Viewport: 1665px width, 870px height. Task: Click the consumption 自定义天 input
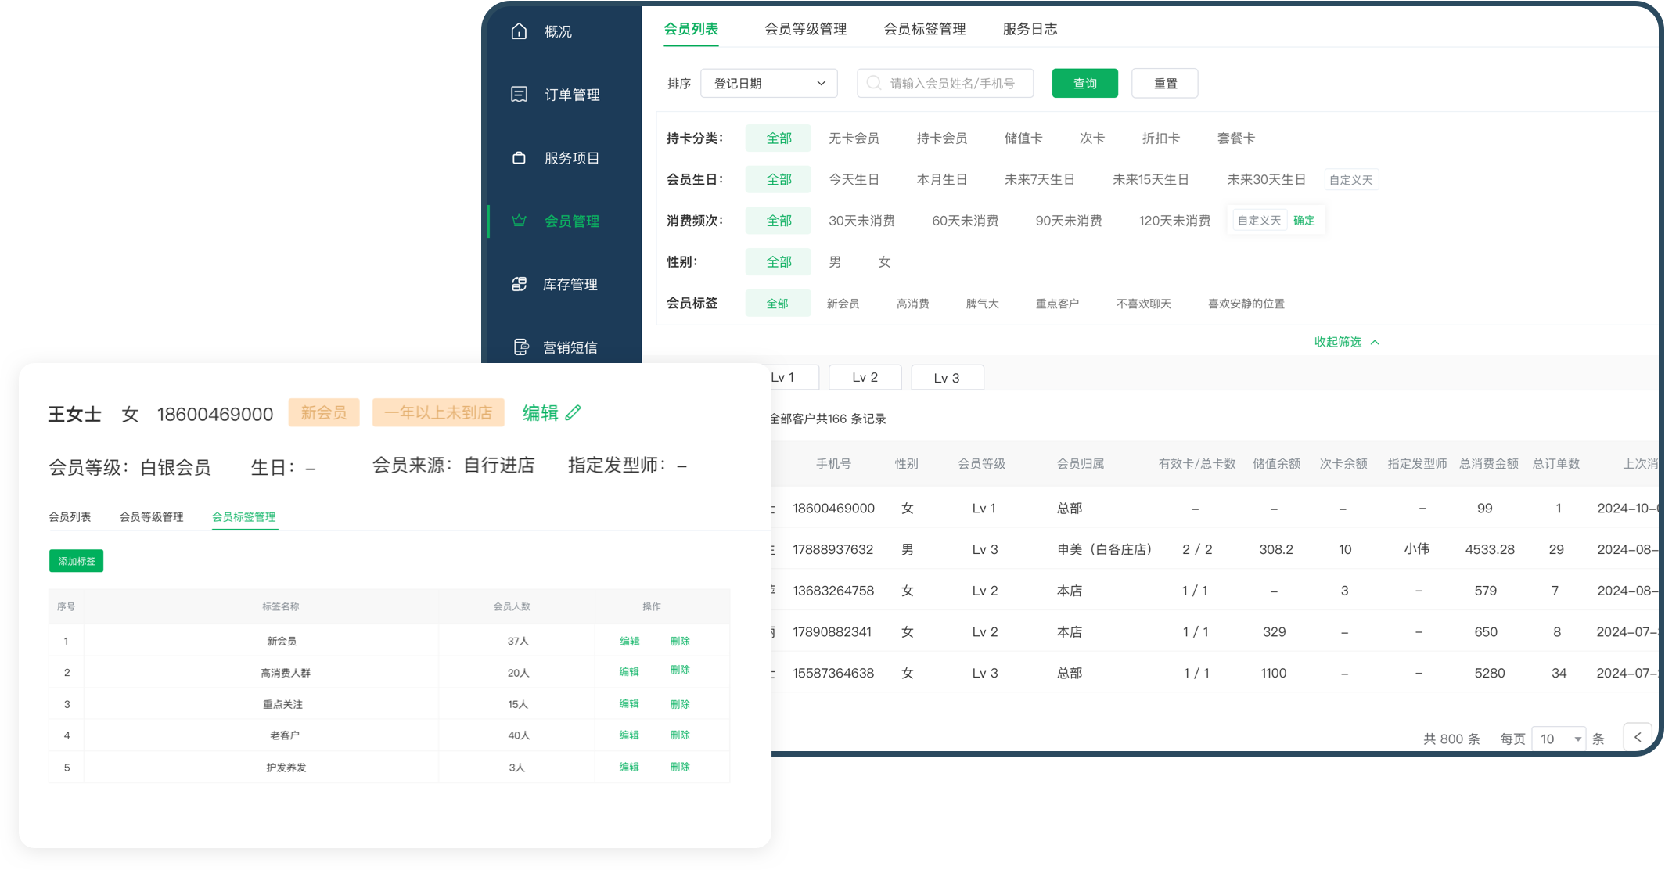(x=1259, y=221)
